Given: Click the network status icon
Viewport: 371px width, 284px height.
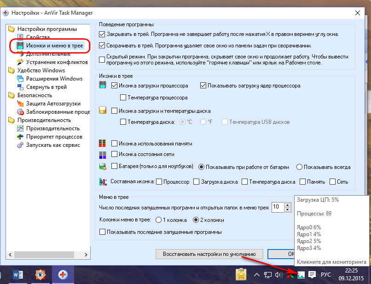Looking at the screenshot, I should pos(103,155).
